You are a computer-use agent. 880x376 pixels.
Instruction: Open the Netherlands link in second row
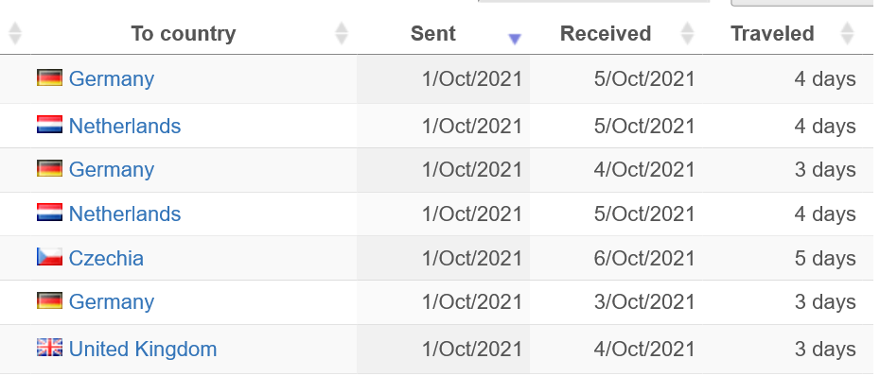coord(125,126)
